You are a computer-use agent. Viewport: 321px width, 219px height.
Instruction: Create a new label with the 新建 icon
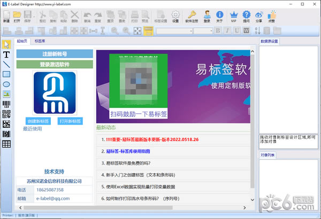(6, 17)
